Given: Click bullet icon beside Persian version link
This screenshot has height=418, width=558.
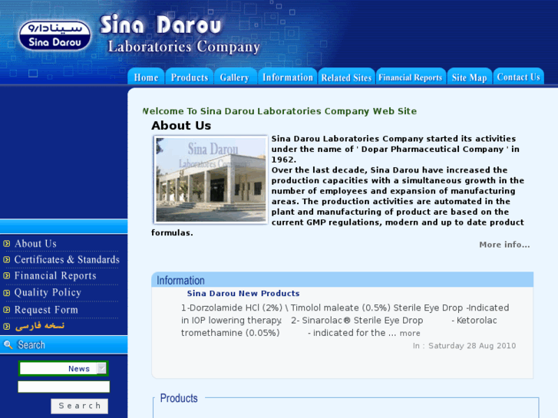Looking at the screenshot, I should (x=7, y=326).
